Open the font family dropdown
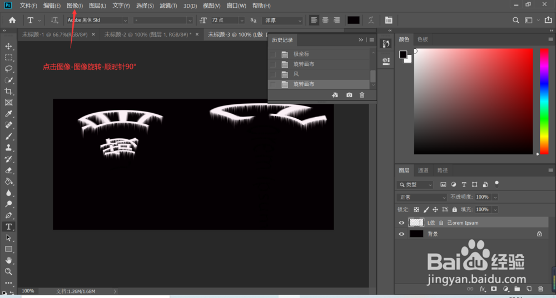The image size is (556, 298). tap(125, 20)
